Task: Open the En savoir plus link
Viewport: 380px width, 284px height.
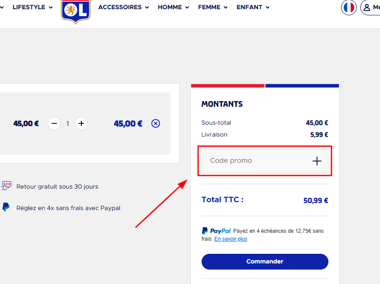Action: (231, 239)
